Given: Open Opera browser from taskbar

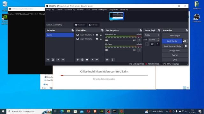Looking at the screenshot, I should tap(89, 111).
